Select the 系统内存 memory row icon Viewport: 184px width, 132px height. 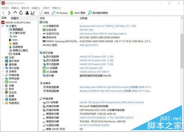[x=44, y=37]
